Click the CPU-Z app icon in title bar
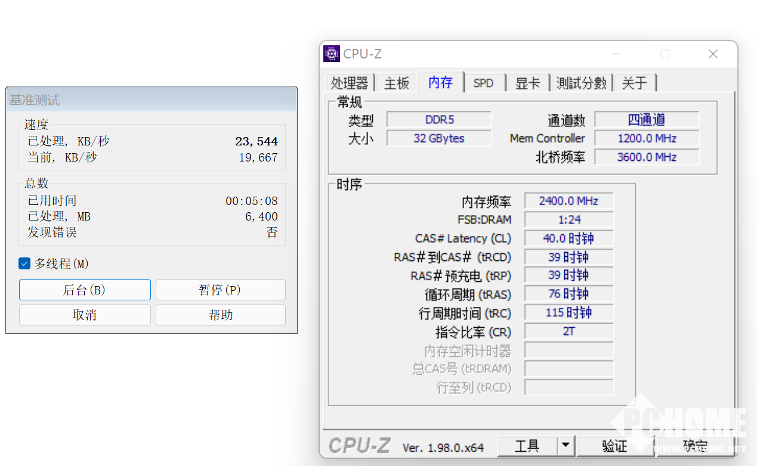 click(331, 54)
